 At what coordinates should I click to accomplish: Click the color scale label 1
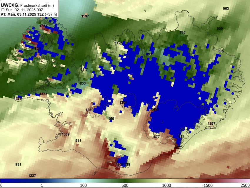coord(42,185)
